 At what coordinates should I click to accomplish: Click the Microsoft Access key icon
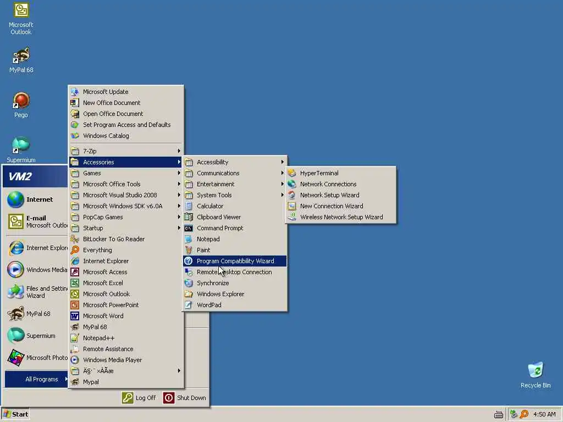(75, 272)
